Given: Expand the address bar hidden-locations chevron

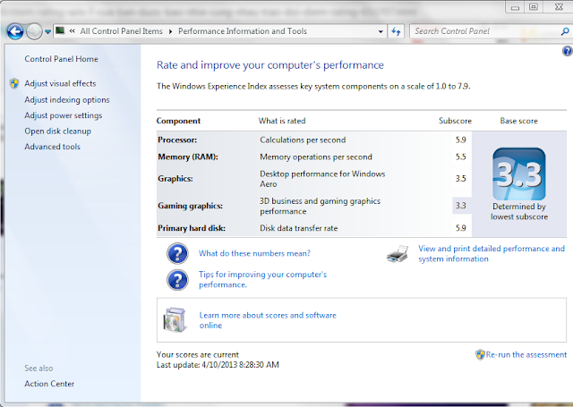Looking at the screenshot, I should [x=73, y=31].
